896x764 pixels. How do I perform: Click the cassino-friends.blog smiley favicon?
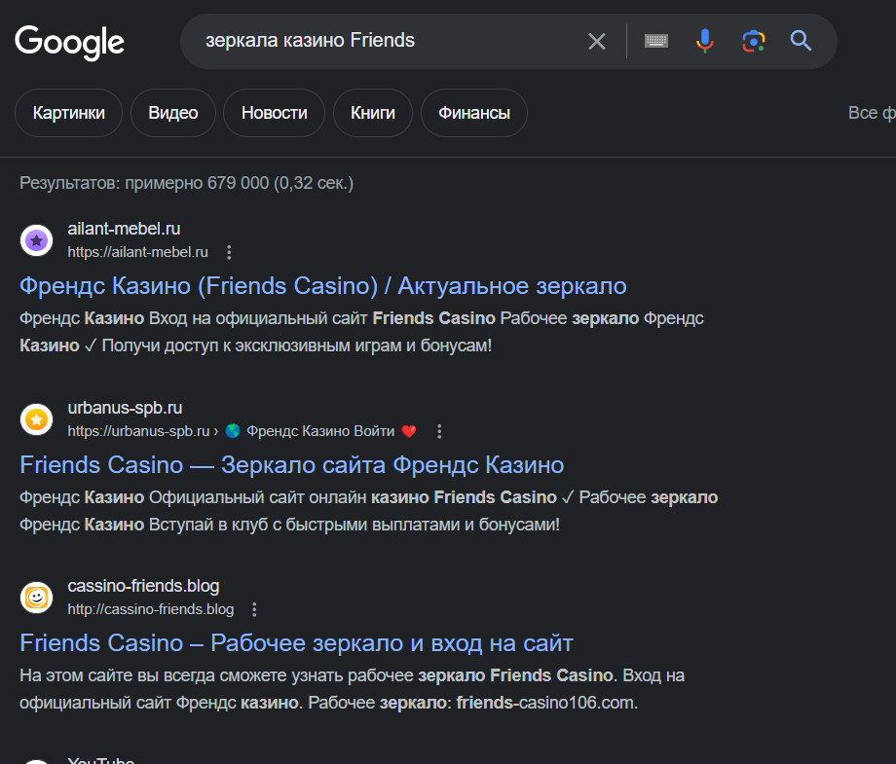point(37,598)
